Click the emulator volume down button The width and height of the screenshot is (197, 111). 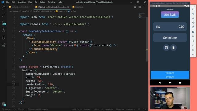click(x=193, y=18)
